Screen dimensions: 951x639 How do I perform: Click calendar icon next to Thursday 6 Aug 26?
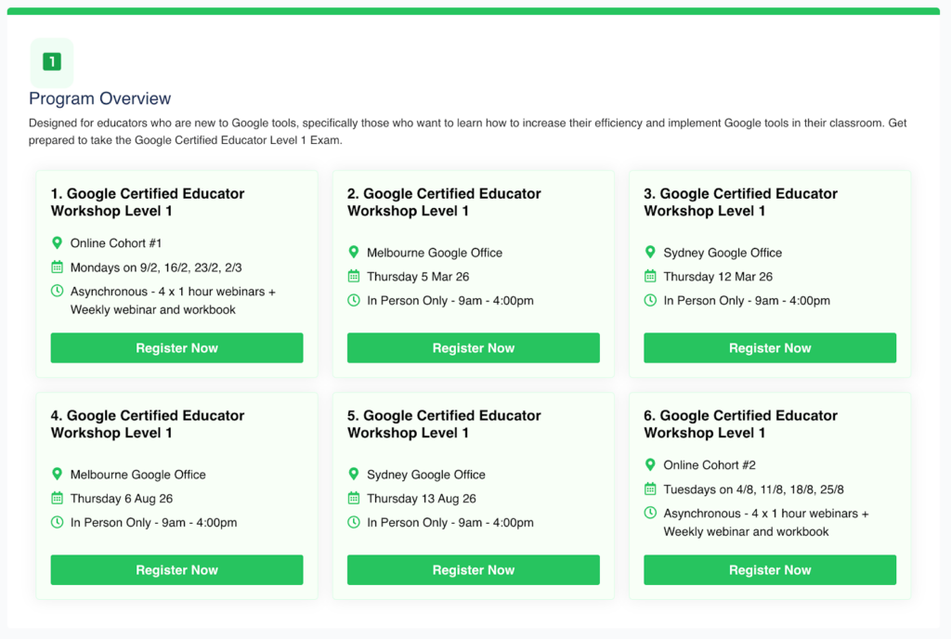(57, 499)
